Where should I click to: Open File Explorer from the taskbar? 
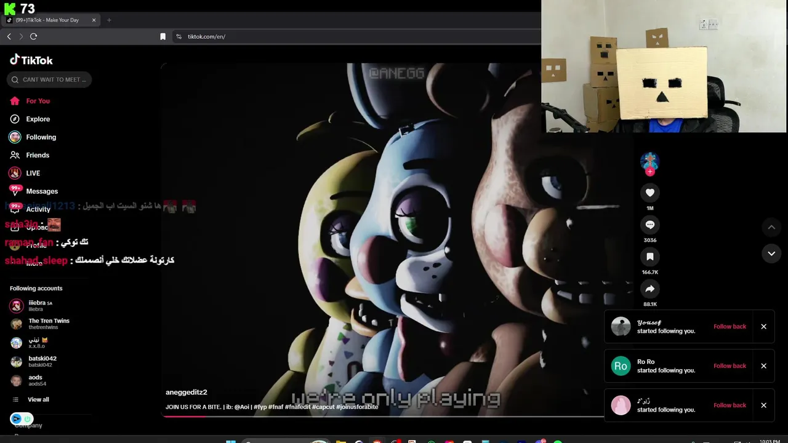pos(340,441)
